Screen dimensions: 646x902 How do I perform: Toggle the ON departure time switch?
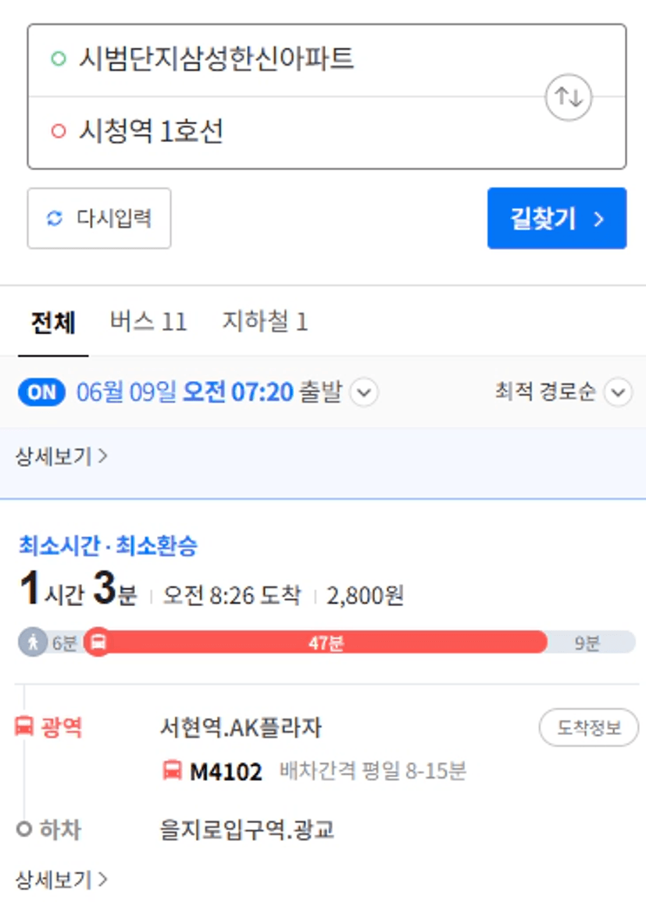click(41, 392)
